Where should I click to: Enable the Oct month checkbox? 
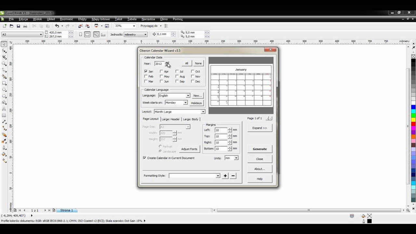(x=192, y=71)
